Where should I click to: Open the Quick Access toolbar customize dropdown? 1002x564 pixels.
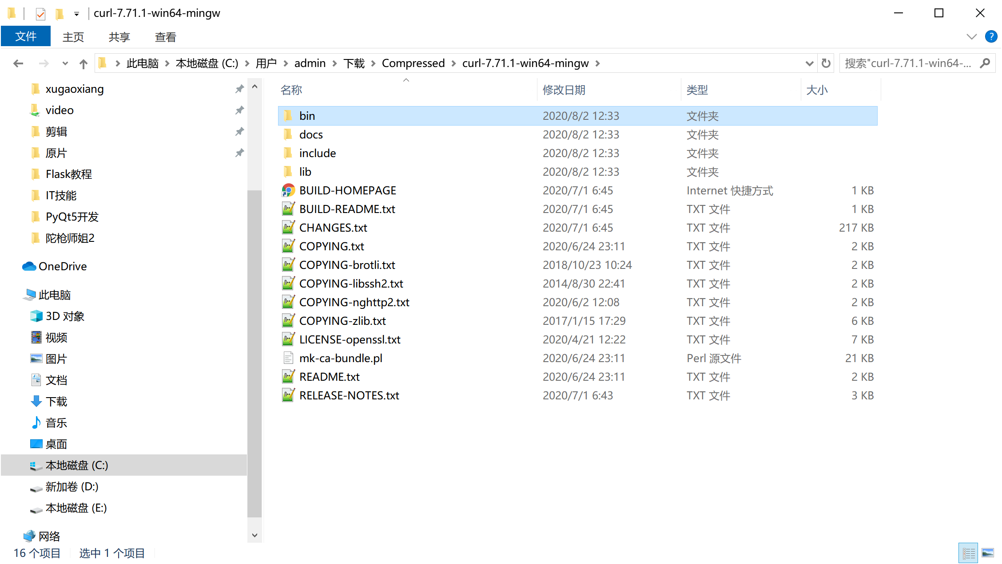[x=76, y=14]
